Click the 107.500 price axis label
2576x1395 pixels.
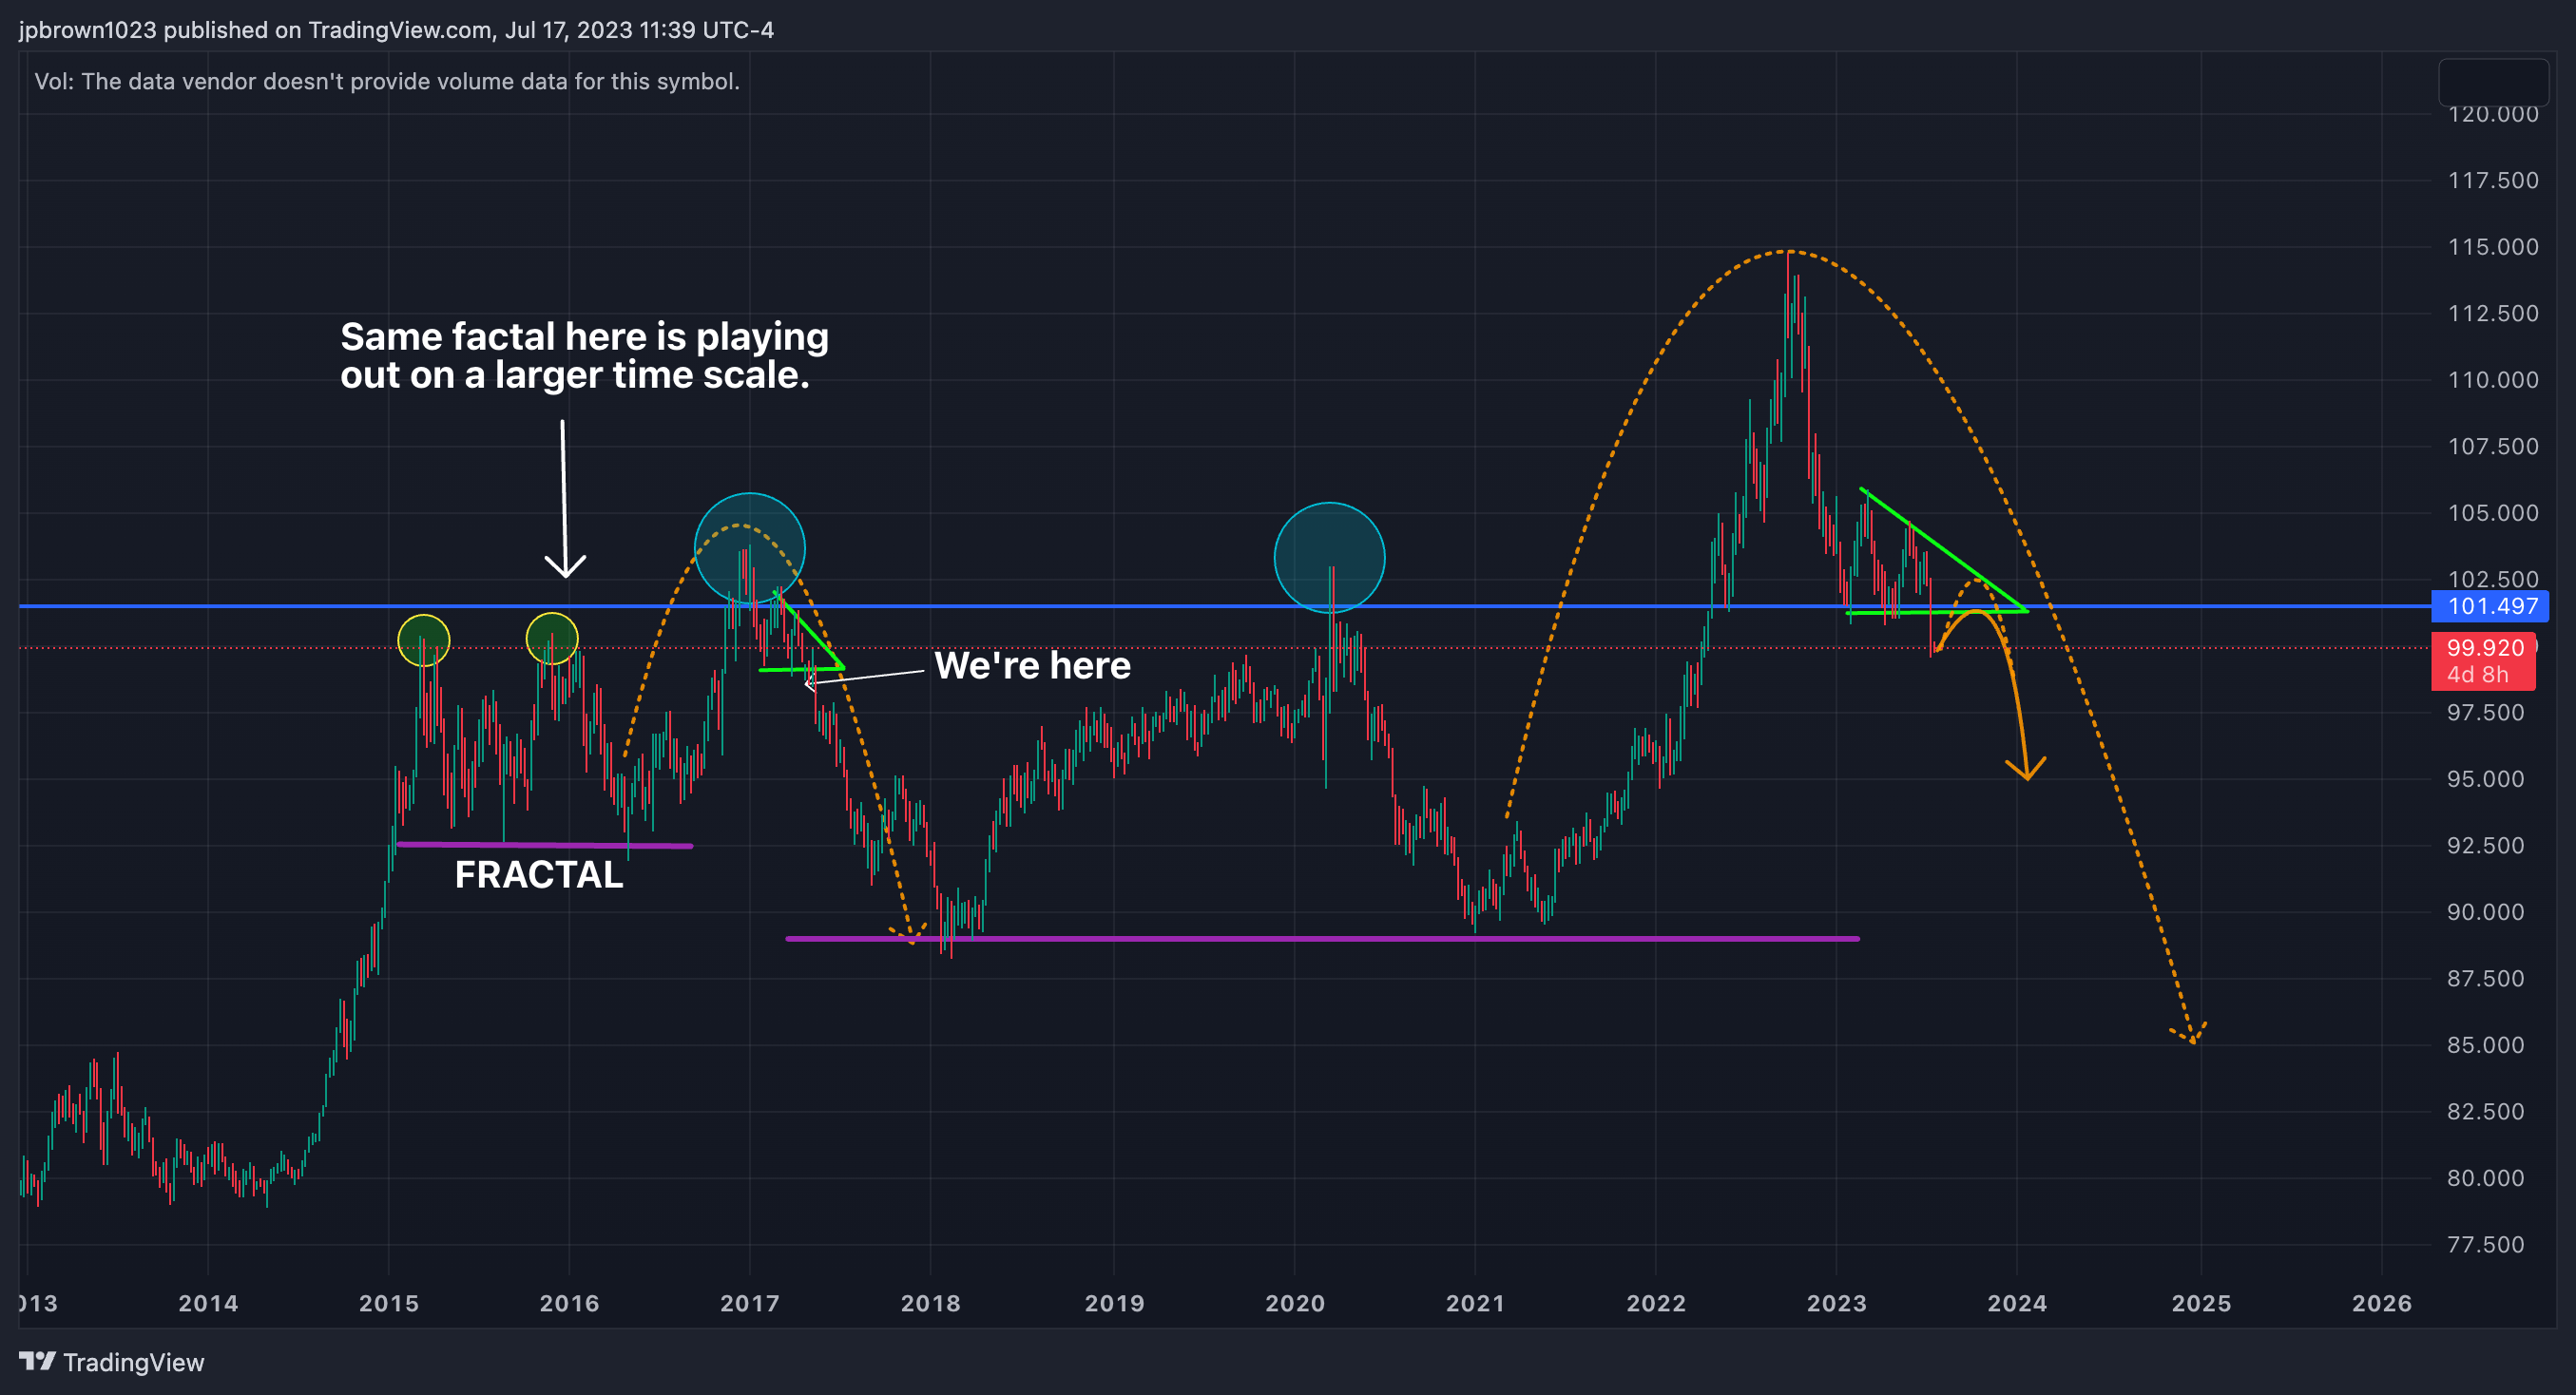pos(2492,446)
